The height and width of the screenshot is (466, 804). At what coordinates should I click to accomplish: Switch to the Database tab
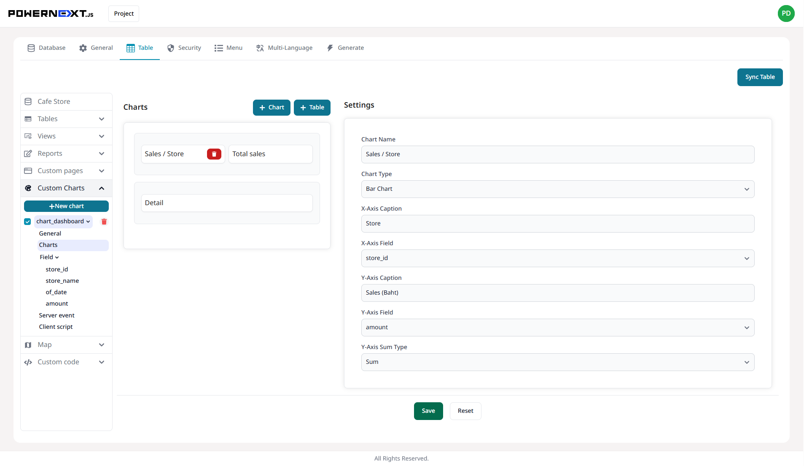point(46,48)
